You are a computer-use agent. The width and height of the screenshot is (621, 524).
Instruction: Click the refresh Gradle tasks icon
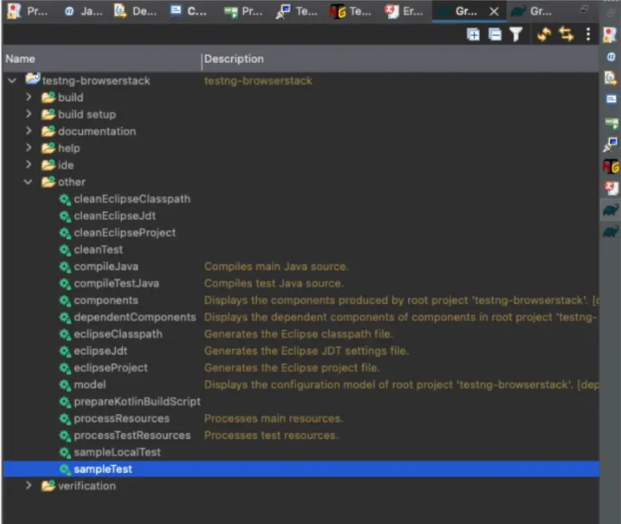[x=544, y=34]
